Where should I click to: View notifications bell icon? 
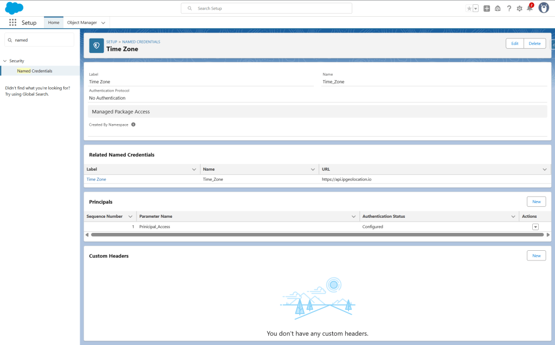(x=530, y=9)
